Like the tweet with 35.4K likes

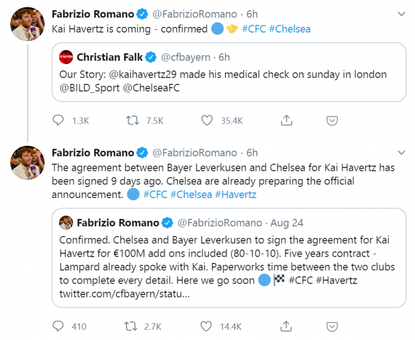[x=208, y=121]
